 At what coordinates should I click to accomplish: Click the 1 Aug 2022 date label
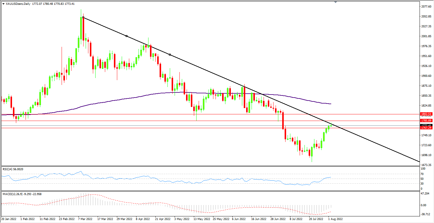(x=335, y=219)
